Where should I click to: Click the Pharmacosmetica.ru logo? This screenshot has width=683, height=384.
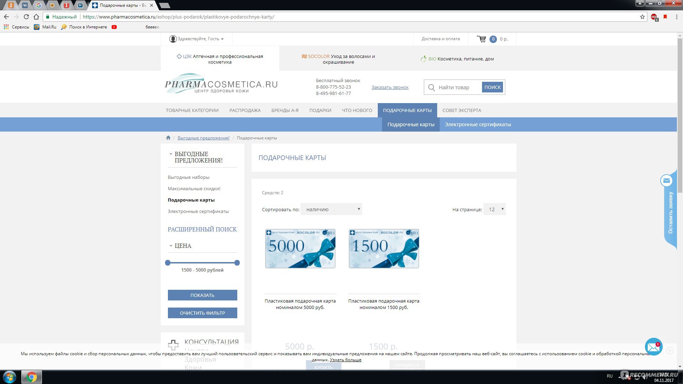tap(221, 84)
